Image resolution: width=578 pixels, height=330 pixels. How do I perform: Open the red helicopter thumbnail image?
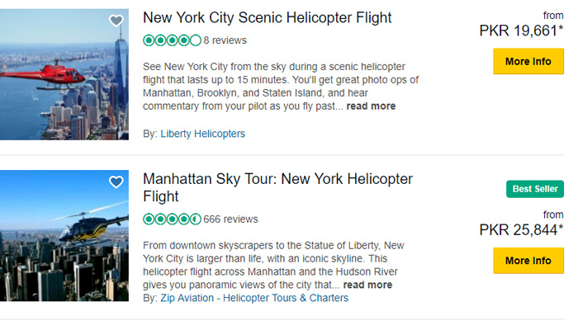(64, 74)
